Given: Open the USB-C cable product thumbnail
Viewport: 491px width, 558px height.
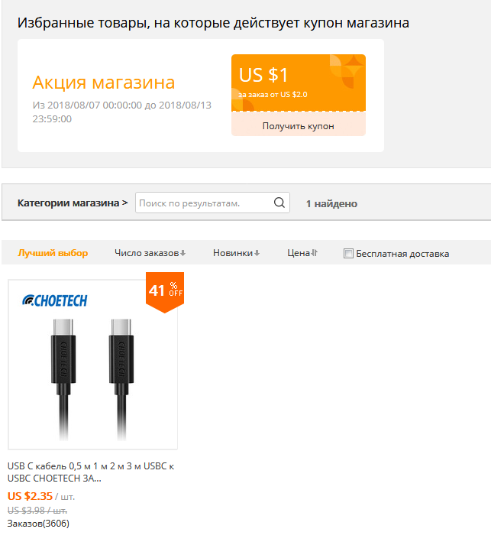Looking at the screenshot, I should tap(93, 365).
